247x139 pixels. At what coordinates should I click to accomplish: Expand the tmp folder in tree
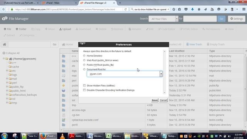click(7, 103)
